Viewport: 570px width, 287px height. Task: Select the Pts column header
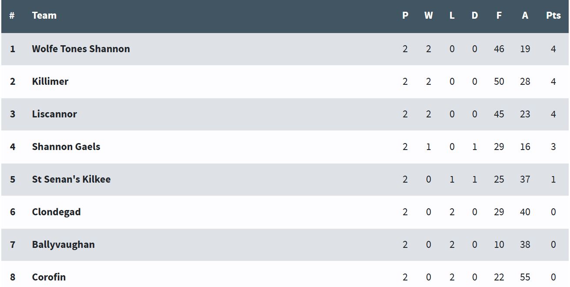(553, 16)
